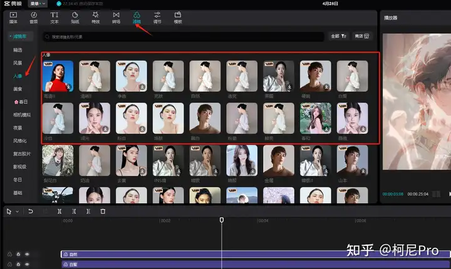The height and width of the screenshot is (269, 451).
Task: Click the trim-right (delete right) icon
Action: pos(88,211)
